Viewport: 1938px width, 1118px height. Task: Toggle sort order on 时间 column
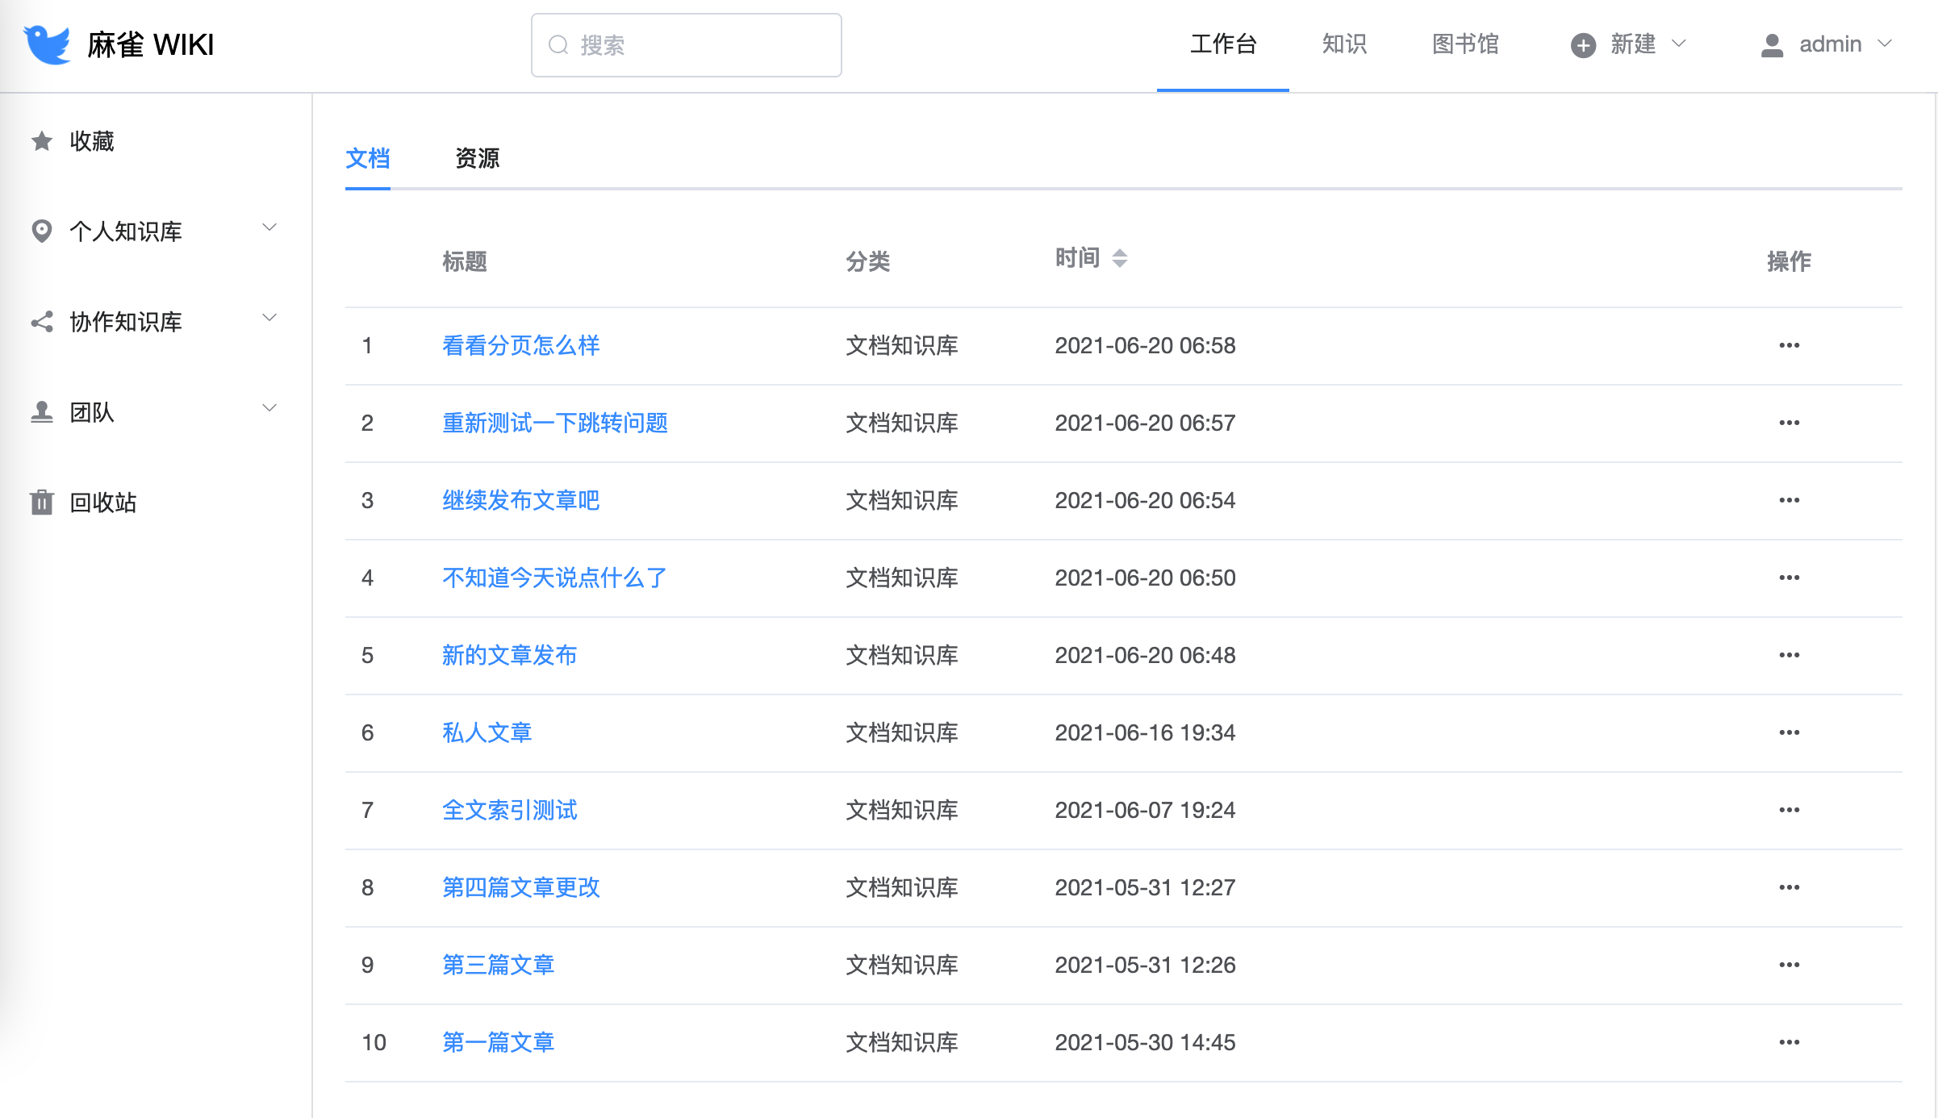pyautogui.click(x=1119, y=258)
